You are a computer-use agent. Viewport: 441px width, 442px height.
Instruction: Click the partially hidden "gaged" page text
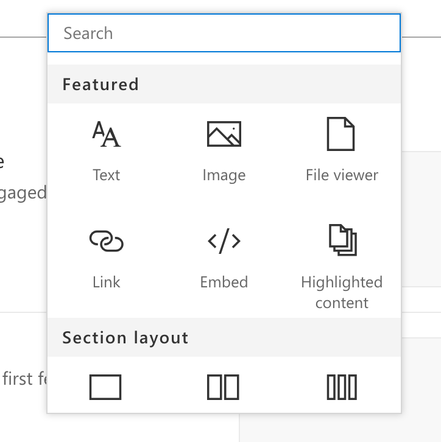[23, 193]
